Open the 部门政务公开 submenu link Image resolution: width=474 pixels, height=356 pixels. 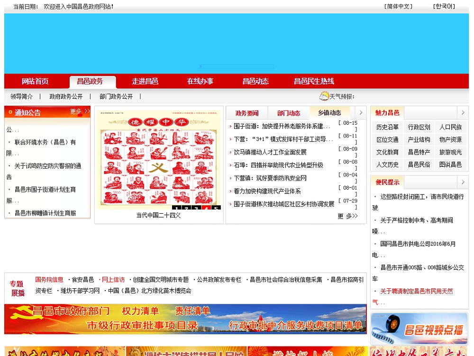(x=116, y=96)
